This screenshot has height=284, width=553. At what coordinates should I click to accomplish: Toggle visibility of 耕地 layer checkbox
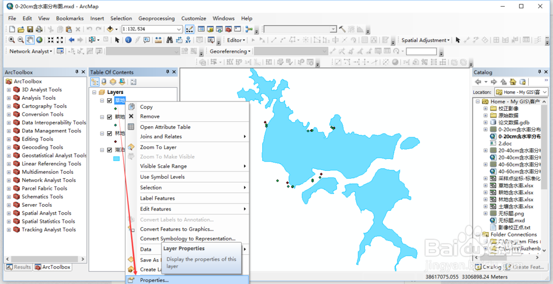tap(109, 117)
